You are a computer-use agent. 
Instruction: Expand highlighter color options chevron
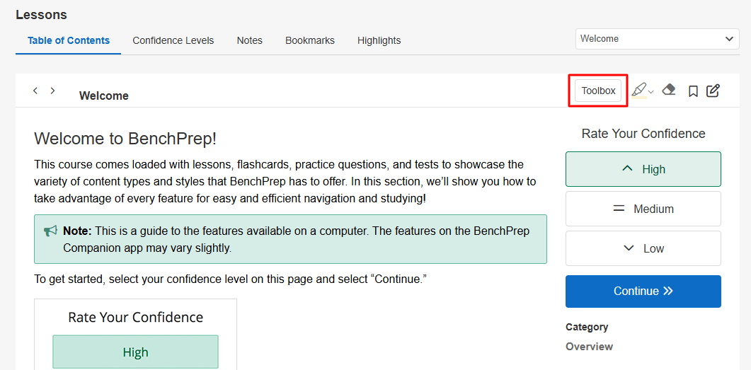651,92
